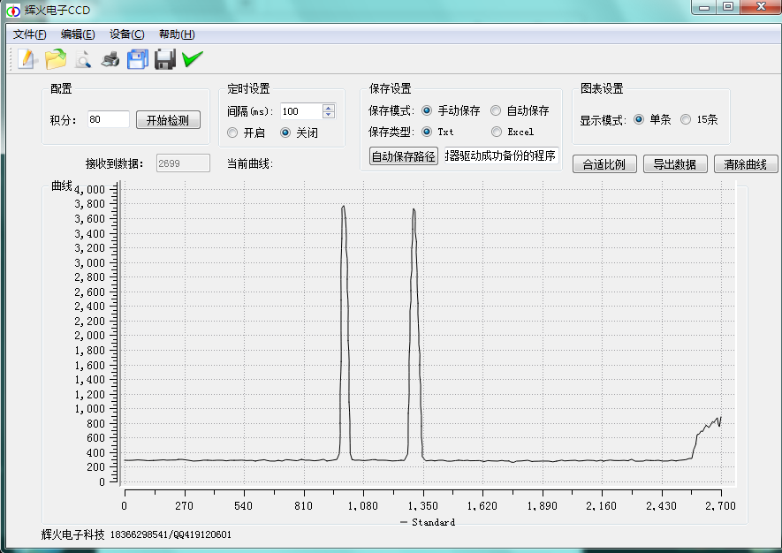Increase interval with spinner up arrow
This screenshot has width=782, height=553.
coord(328,107)
